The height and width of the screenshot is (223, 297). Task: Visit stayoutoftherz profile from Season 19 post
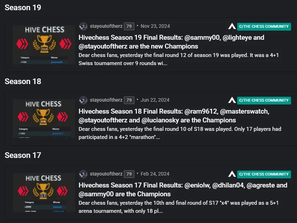[106, 26]
